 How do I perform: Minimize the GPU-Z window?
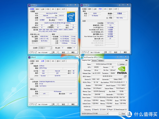coord(117,57)
